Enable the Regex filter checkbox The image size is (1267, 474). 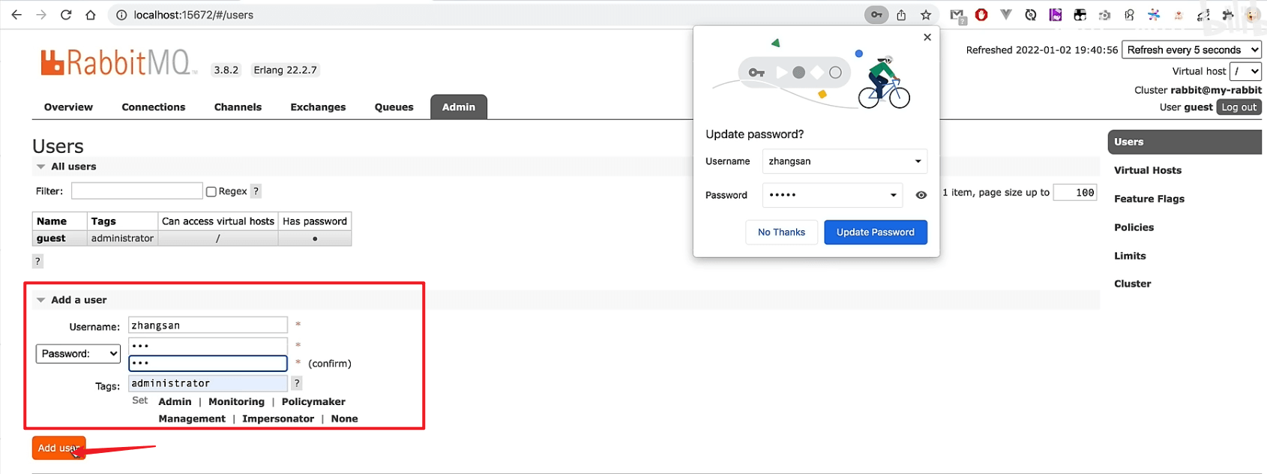click(211, 192)
